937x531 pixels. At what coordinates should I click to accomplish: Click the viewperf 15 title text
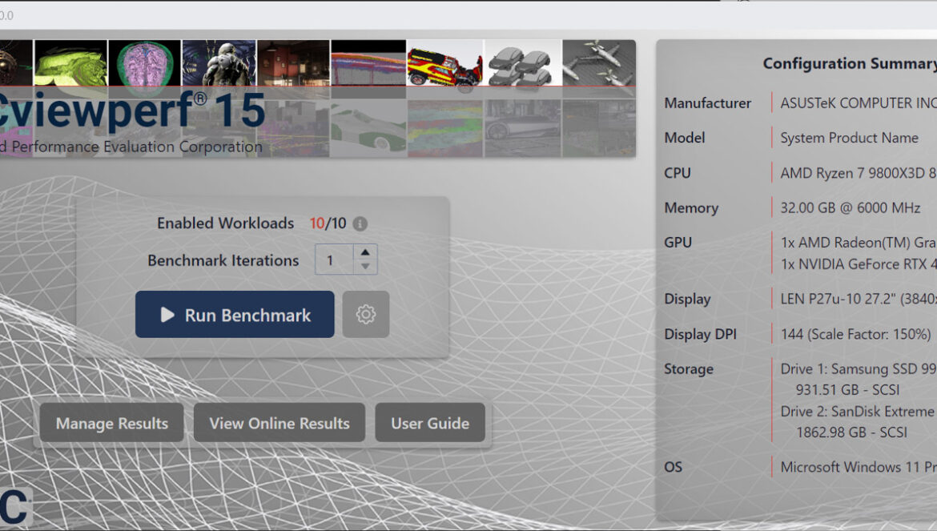point(133,111)
